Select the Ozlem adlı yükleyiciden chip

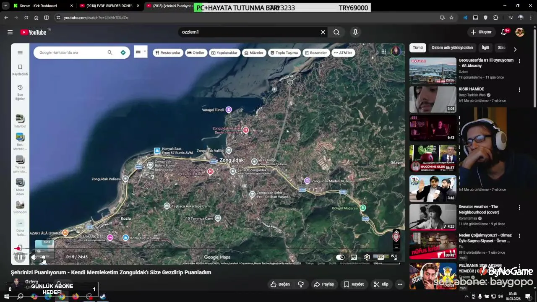click(x=452, y=47)
